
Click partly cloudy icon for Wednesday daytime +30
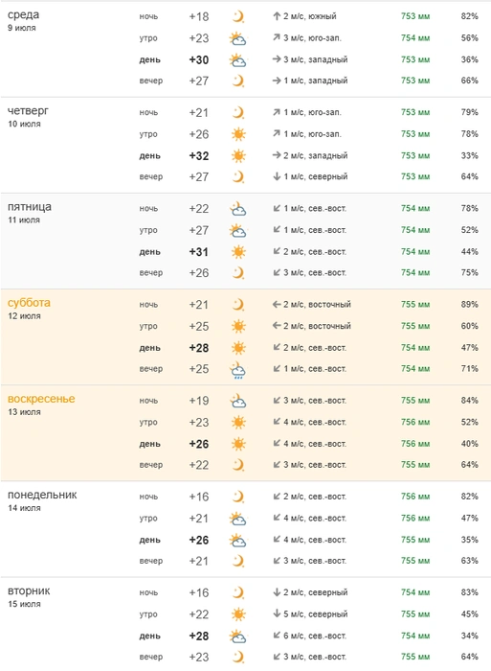238,59
